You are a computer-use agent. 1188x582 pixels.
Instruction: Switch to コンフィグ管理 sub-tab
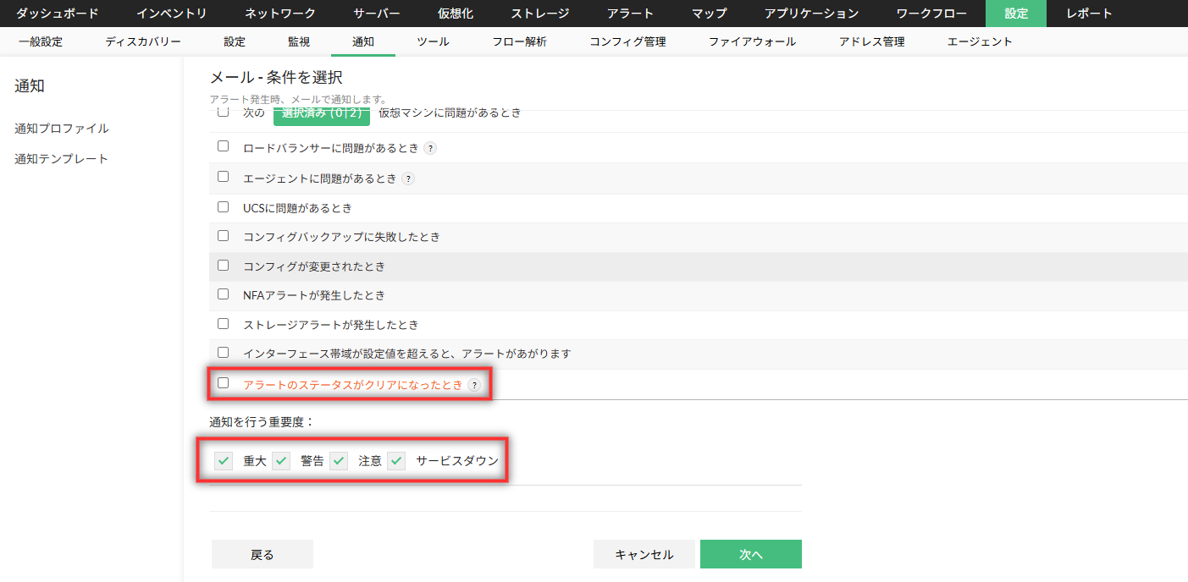pos(627,41)
